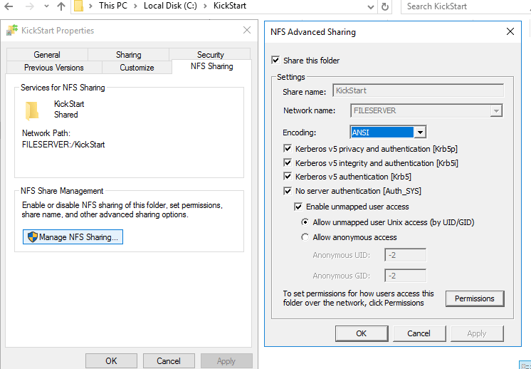This screenshot has height=369, width=531.
Task: Expand the address bar history dropdown
Action: (x=371, y=7)
